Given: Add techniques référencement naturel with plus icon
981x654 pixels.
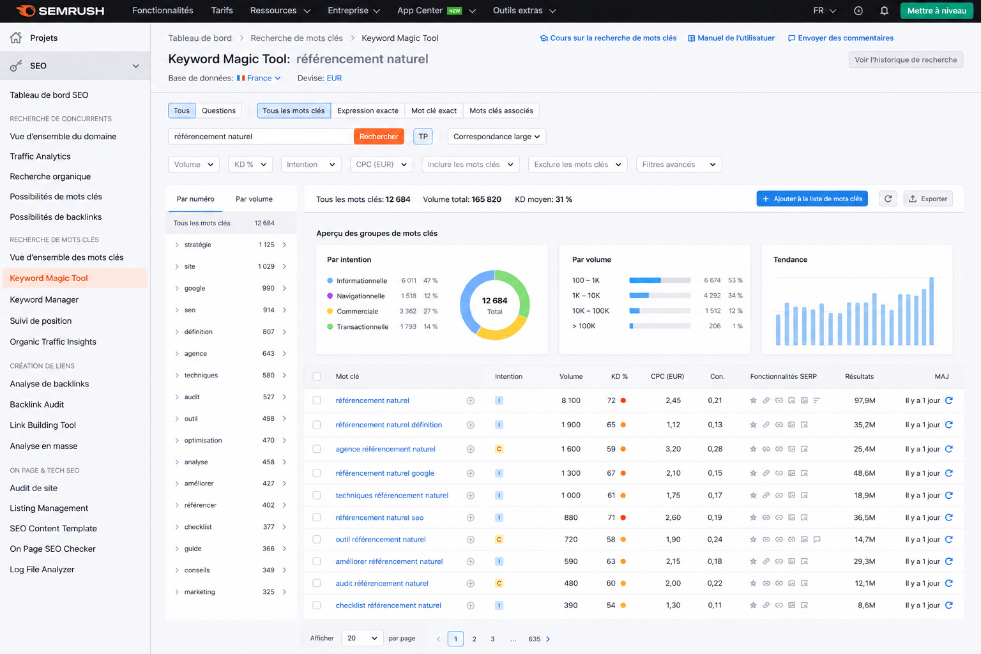Looking at the screenshot, I should coord(471,496).
